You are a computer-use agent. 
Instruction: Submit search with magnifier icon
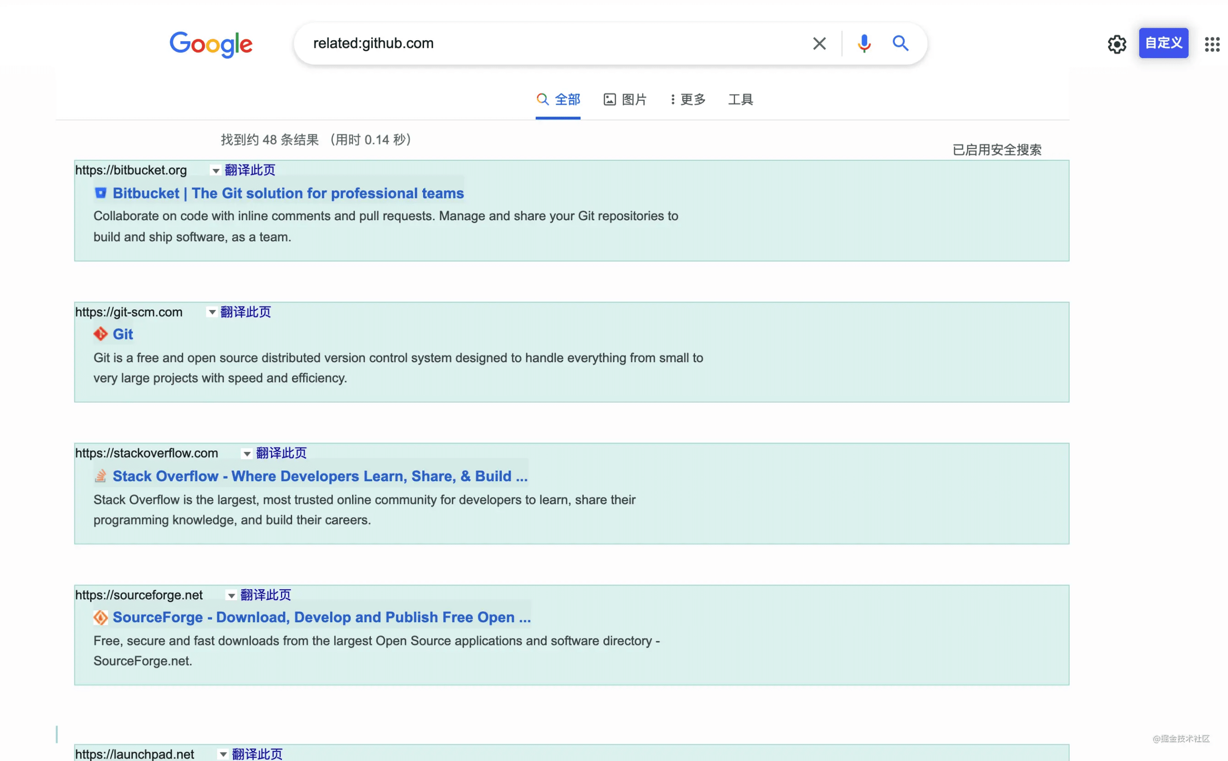pos(900,43)
